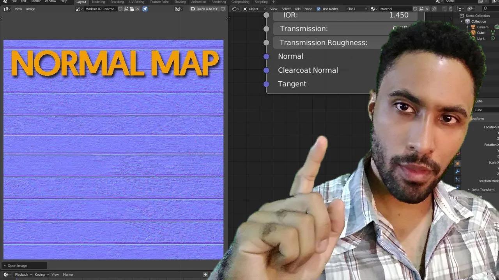The image size is (499, 280).
Task: Open the Object interaction mode dropdown
Action: (x=254, y=9)
